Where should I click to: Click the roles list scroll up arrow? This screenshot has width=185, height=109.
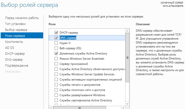point(127,31)
